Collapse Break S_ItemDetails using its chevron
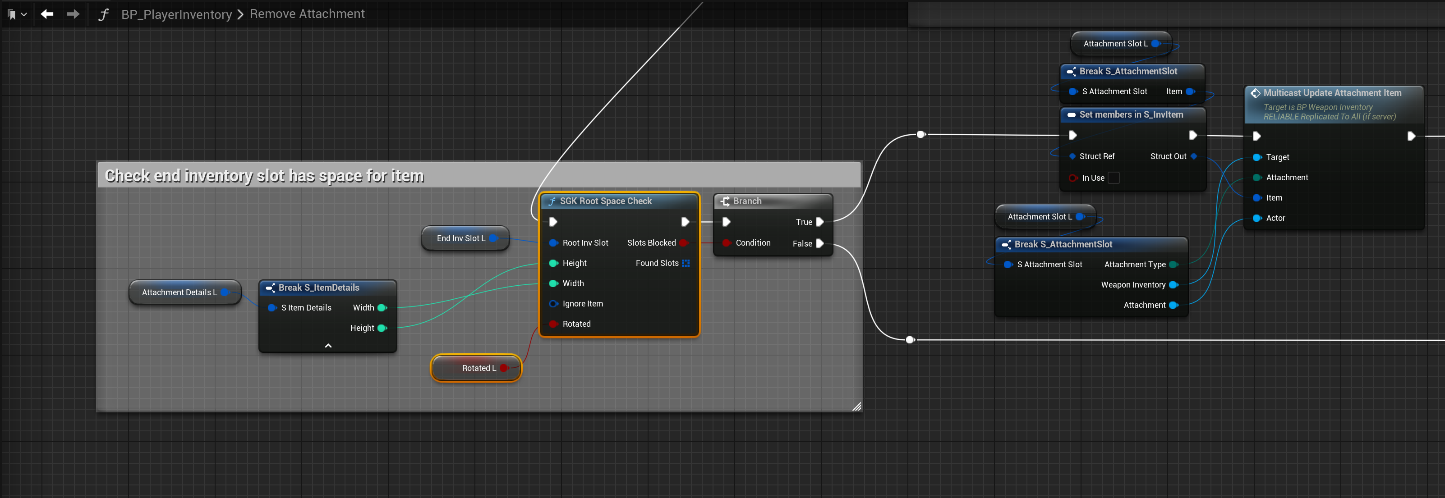 328,346
